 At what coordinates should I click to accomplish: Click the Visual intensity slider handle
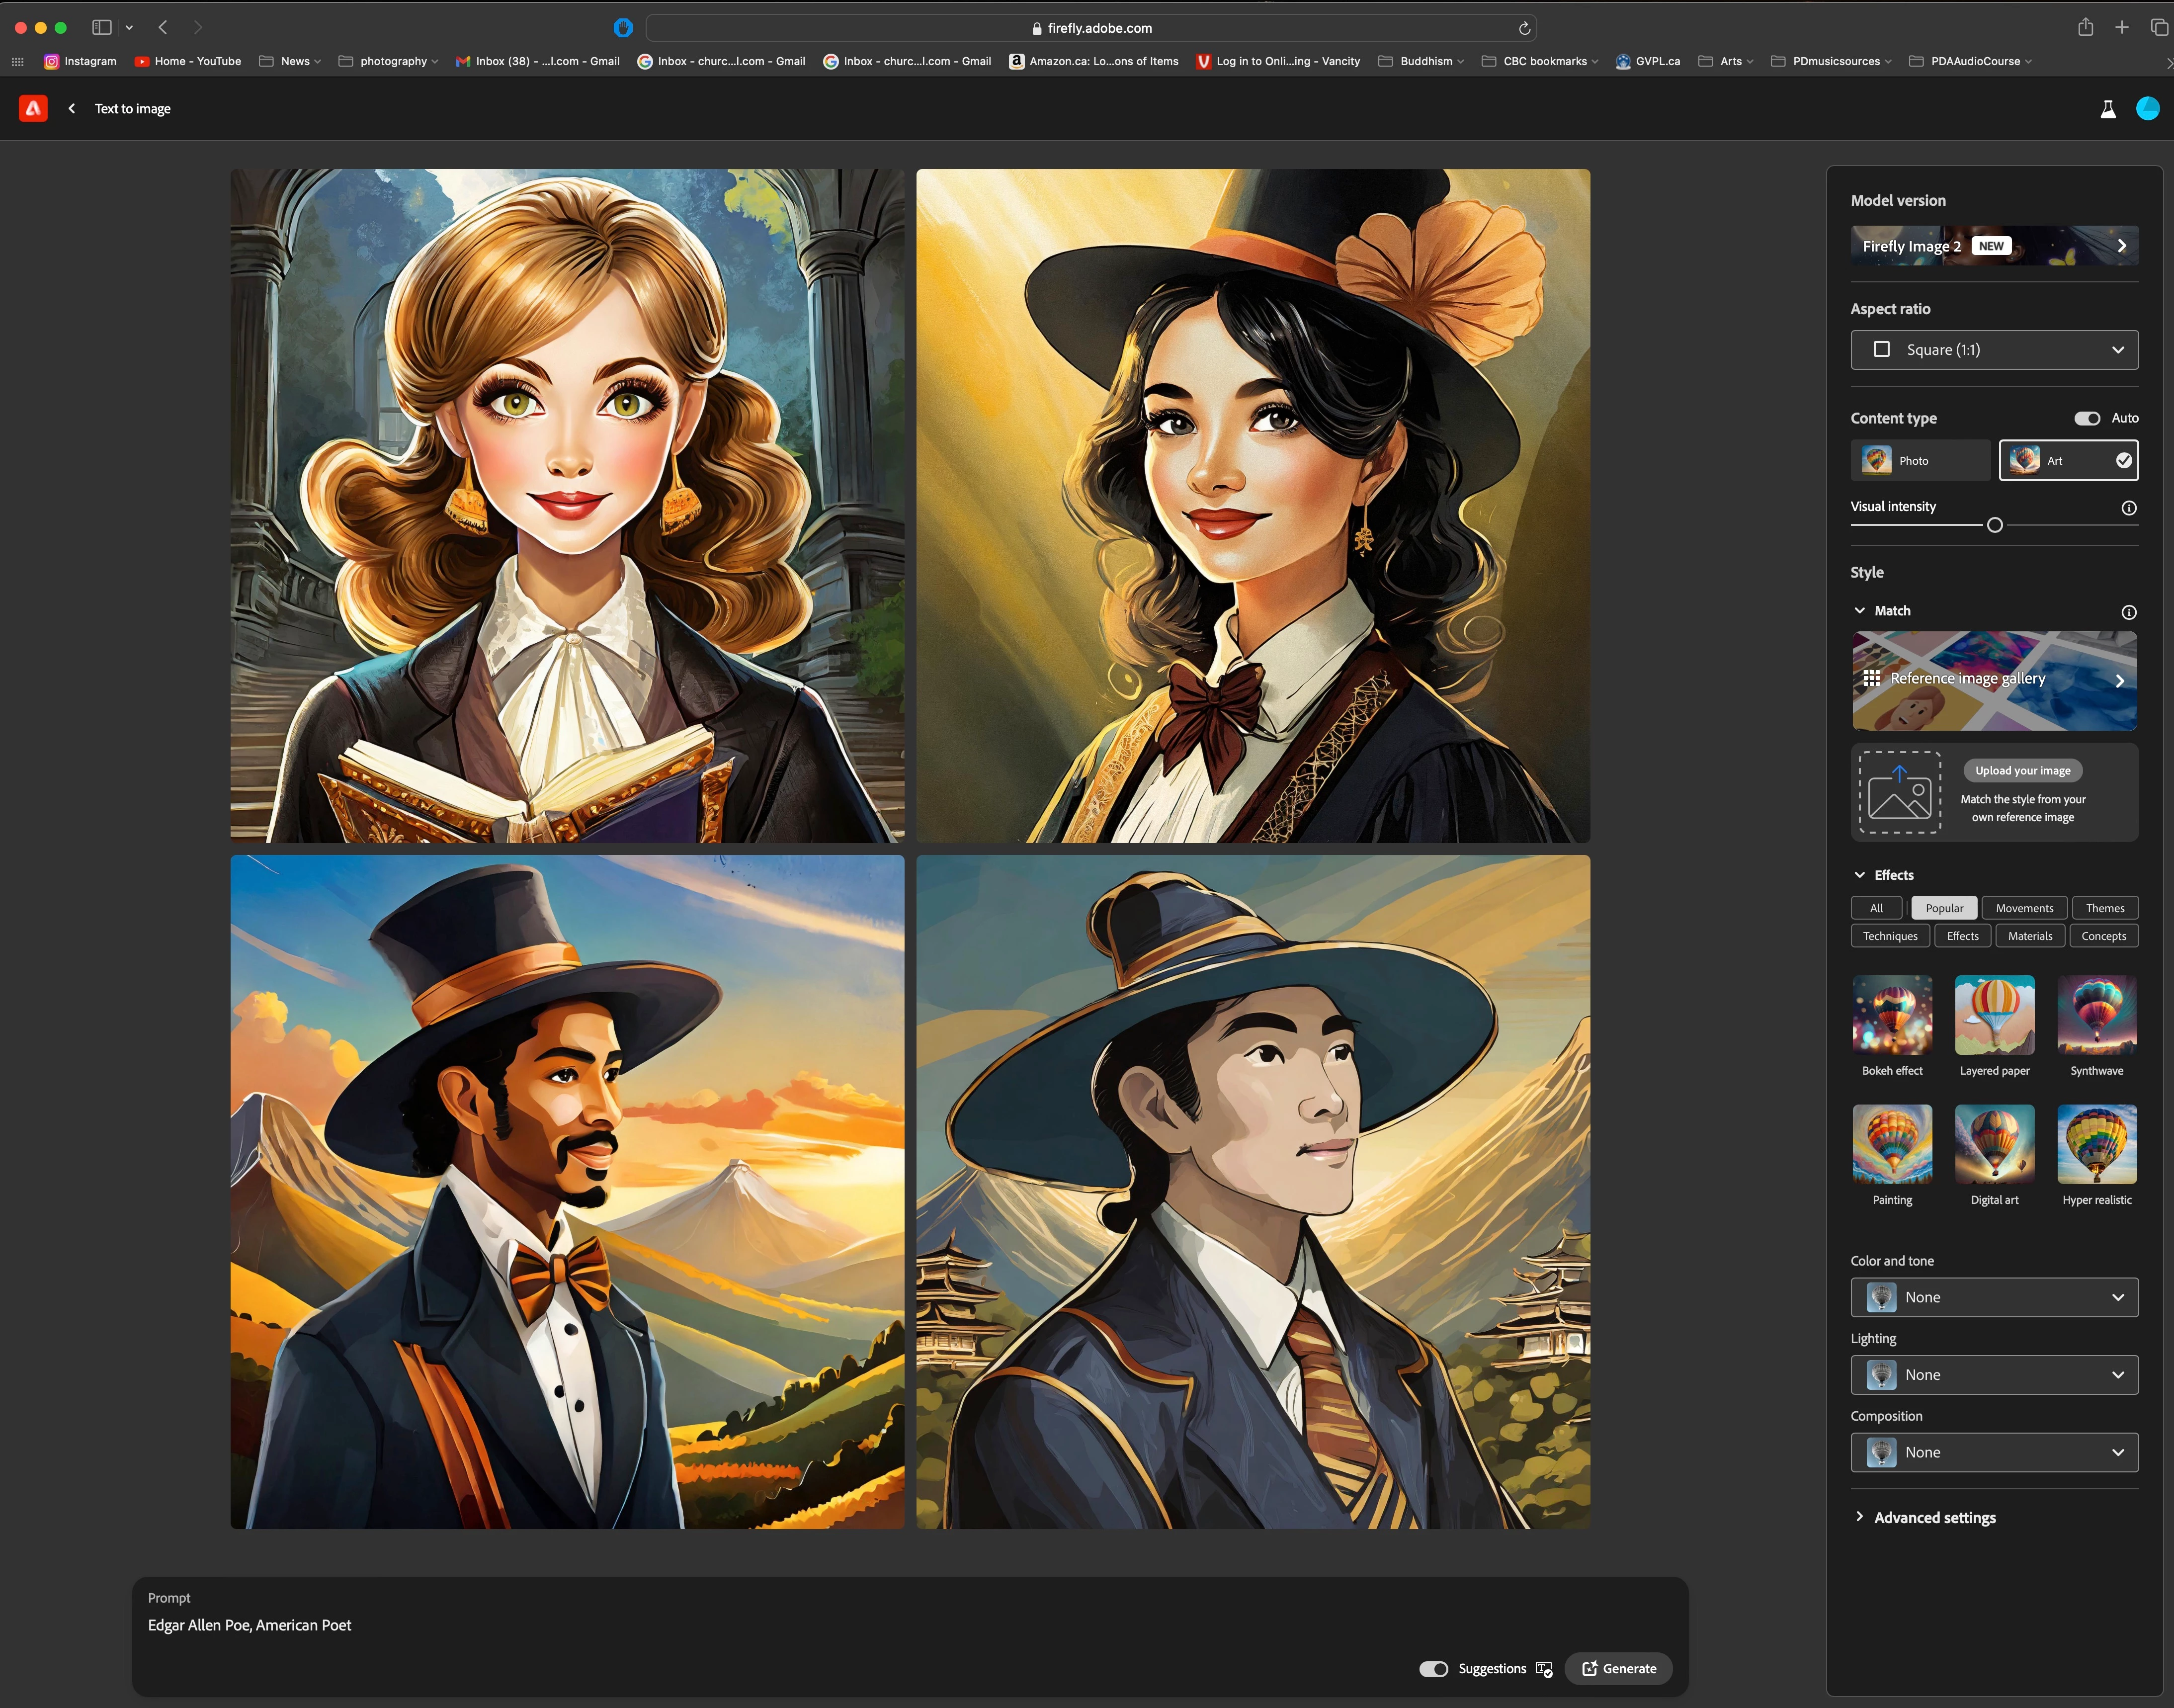(1994, 525)
